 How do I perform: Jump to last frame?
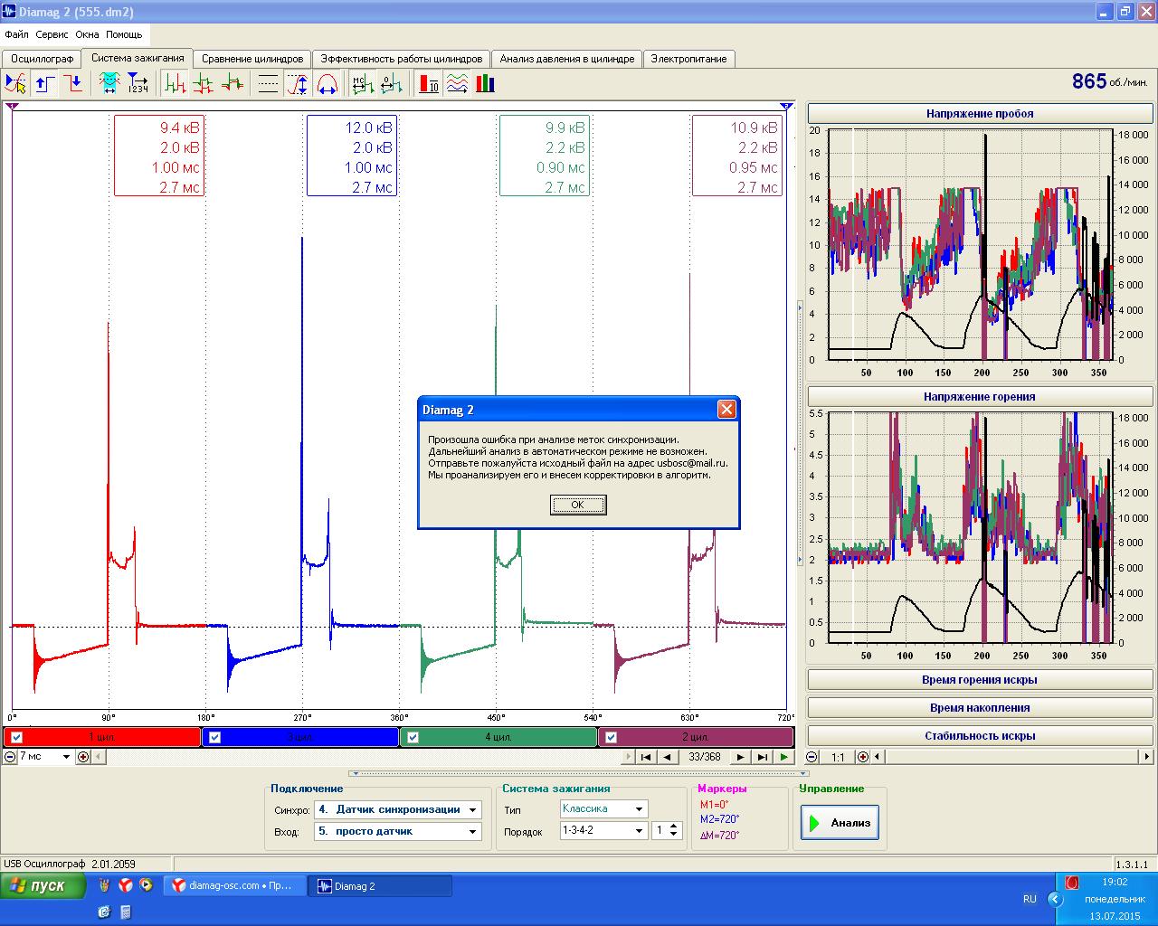[x=762, y=757]
